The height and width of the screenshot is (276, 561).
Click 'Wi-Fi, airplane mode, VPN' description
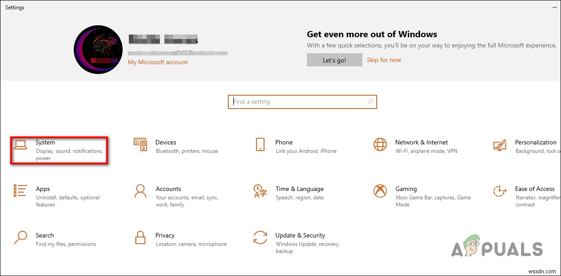(426, 151)
